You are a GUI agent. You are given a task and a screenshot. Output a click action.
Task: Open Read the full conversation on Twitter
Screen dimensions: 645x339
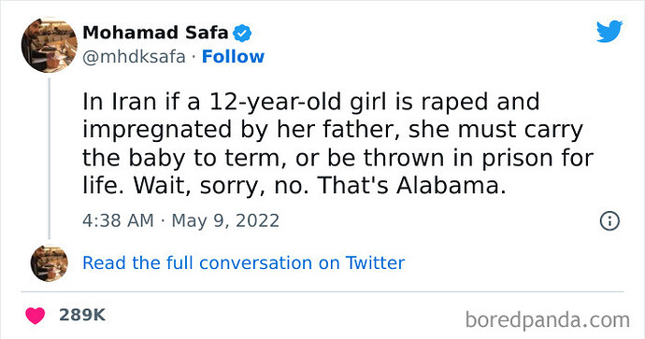point(244,263)
